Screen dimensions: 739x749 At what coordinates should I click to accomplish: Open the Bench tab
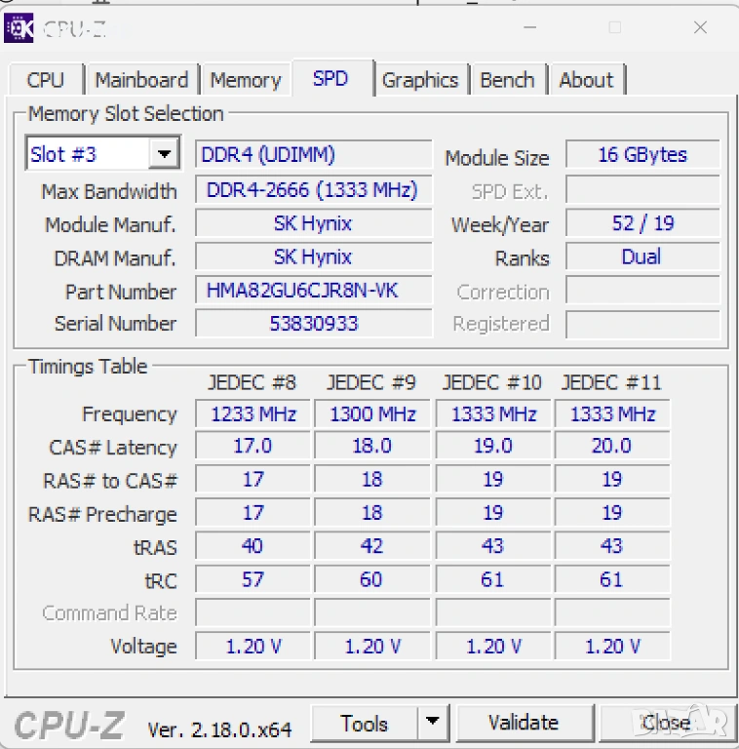(507, 80)
